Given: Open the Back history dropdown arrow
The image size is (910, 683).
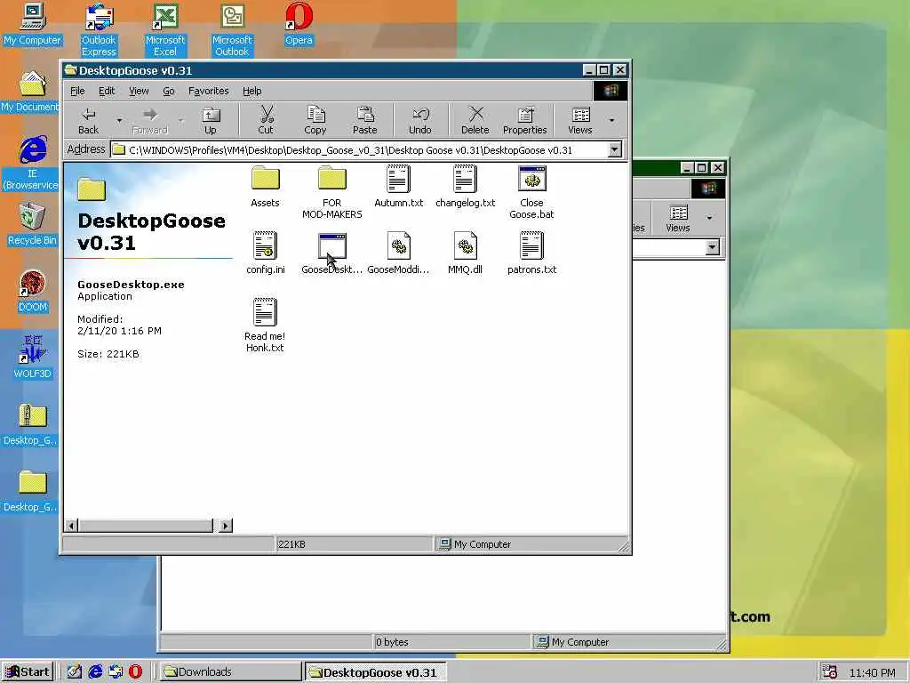Looking at the screenshot, I should coord(119,121).
